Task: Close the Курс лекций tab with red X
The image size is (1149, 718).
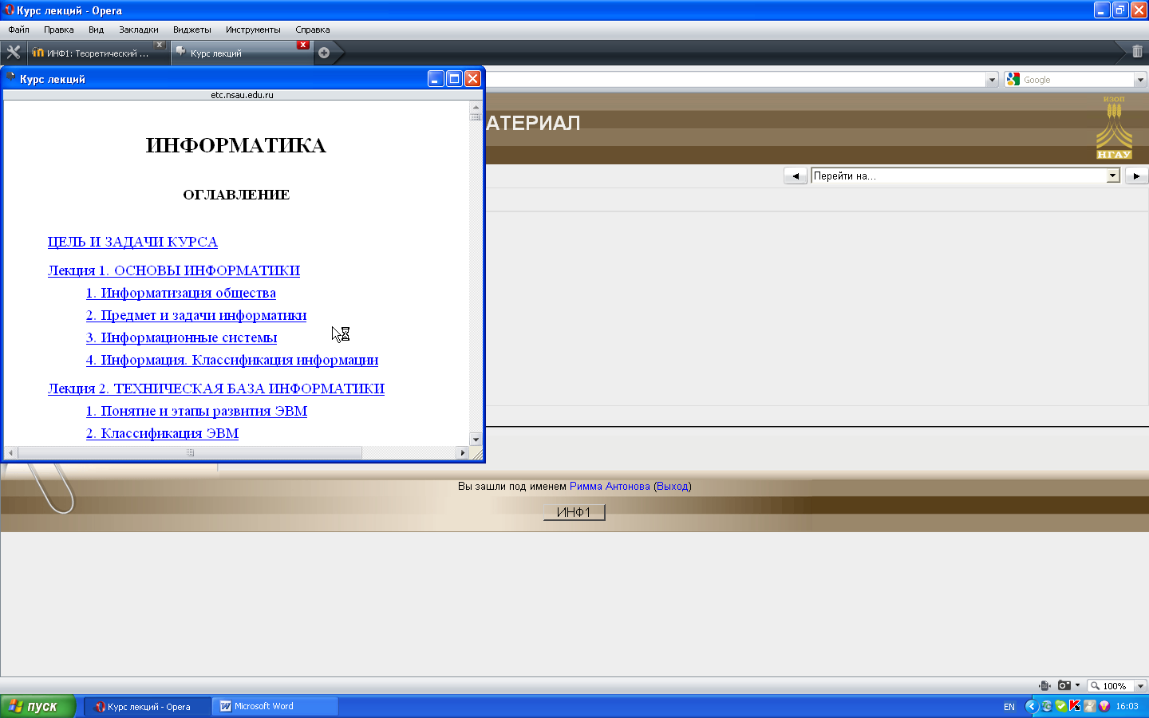Action: point(303,45)
